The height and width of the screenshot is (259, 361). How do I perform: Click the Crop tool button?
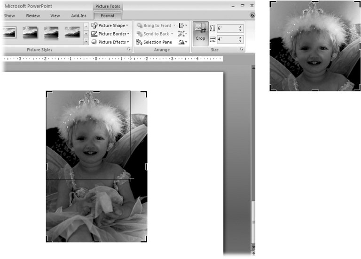coord(201,33)
